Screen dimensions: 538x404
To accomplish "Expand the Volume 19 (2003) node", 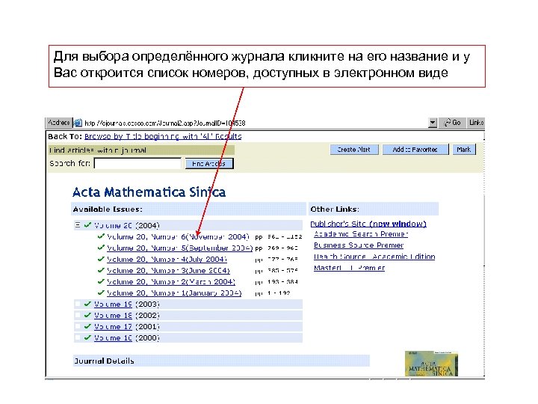I will 78,304.
